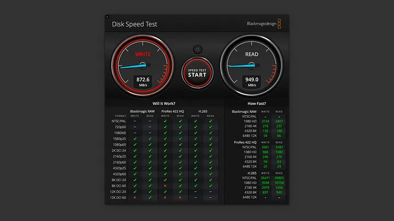This screenshot has width=394, height=221.
Task: Click the H.265 section heading in How Fast
Action: click(x=252, y=173)
